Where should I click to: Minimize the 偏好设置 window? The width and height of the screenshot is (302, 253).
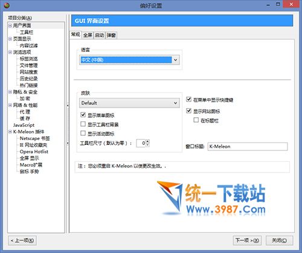[x=268, y=5]
